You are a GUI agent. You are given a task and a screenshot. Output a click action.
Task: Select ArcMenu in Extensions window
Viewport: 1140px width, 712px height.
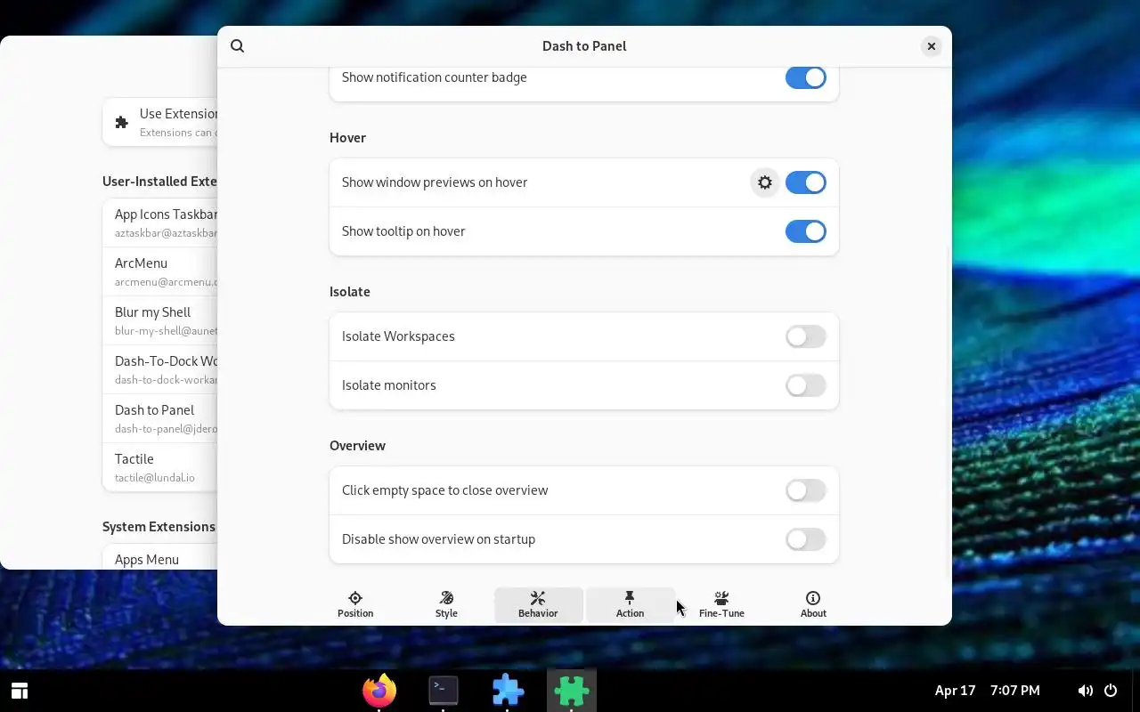pyautogui.click(x=160, y=271)
